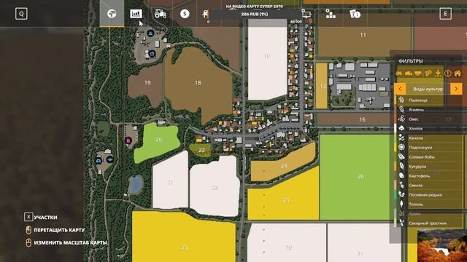Toggle the Сахарный тростник crop filter
This screenshot has width=467, height=262.
[428, 223]
